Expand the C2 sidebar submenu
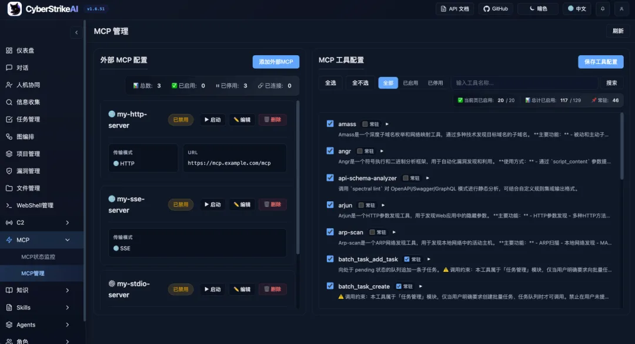635x344 pixels. coord(67,222)
